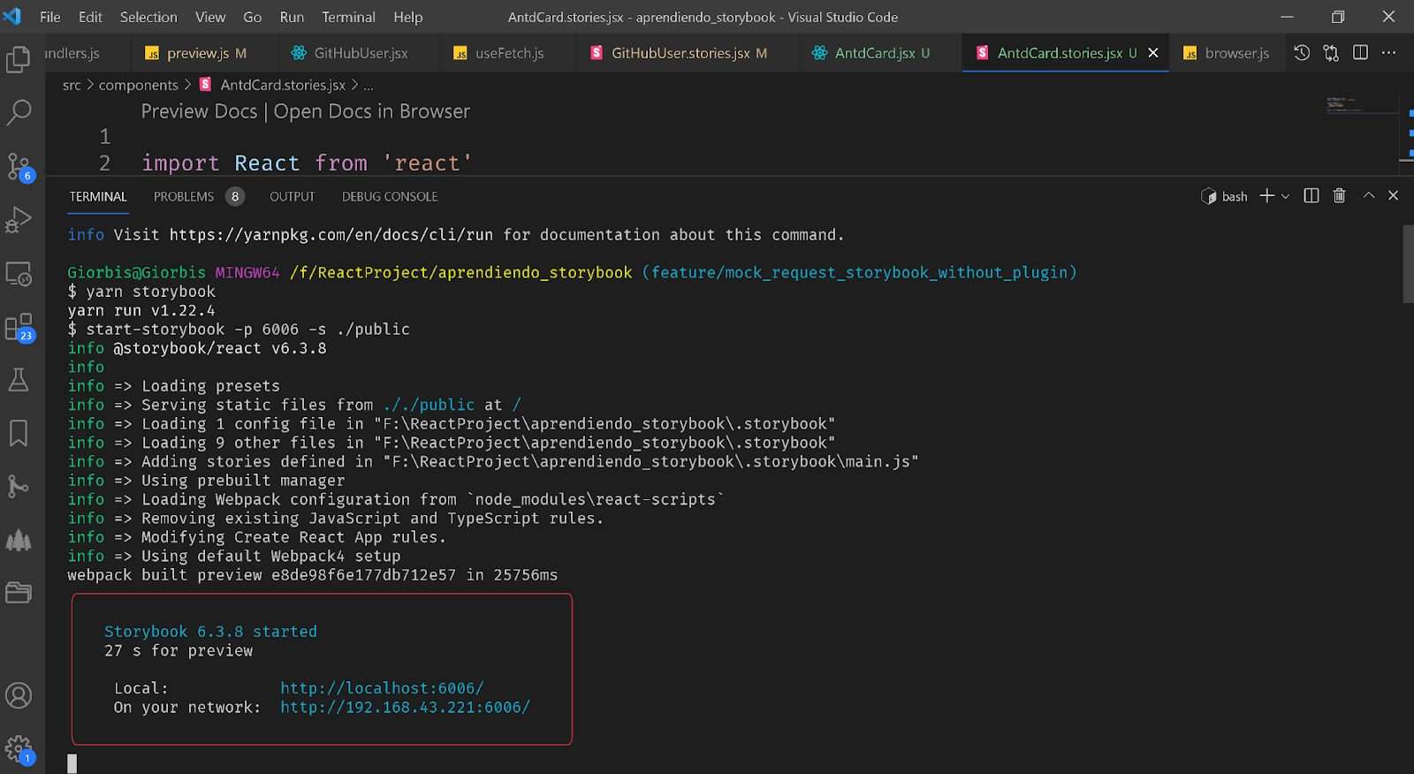Switch to the PROBLEMS tab
Screen dimensions: 1414x774
(x=184, y=196)
